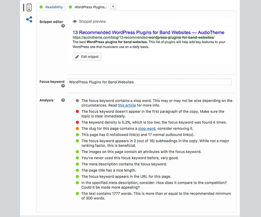261x217 pixels.
Task: Open help for Focus keyword
Action: [63, 86]
